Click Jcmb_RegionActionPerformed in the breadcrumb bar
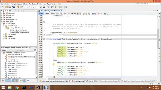Screen dimensions: 161x90 pyautogui.click(x=83, y=81)
